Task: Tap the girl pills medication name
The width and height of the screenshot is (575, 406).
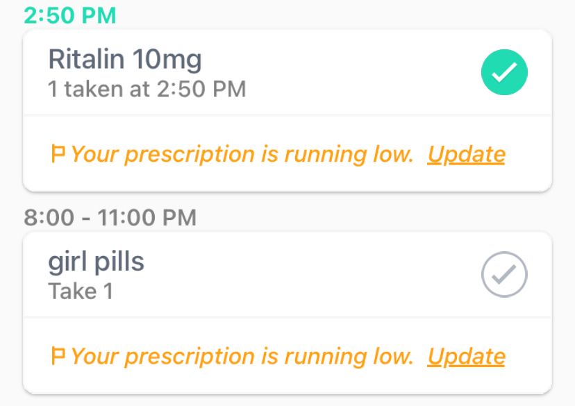Action: 95,262
